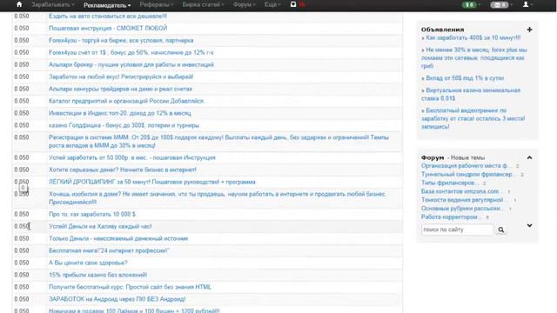Open 'Альпари конкурсы трейдеров' link
This screenshot has width=557, height=313.
tap(120, 89)
